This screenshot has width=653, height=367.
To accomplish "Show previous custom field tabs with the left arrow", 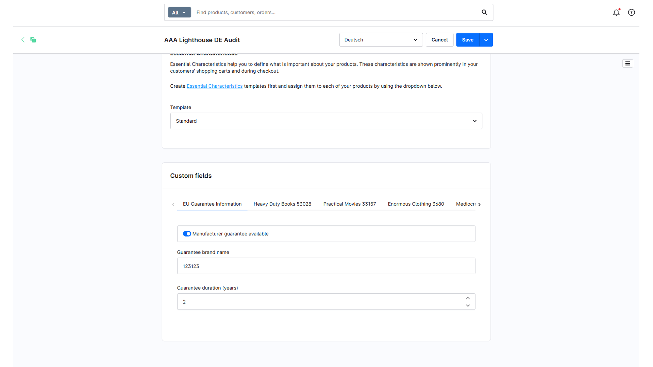I will 173,204.
